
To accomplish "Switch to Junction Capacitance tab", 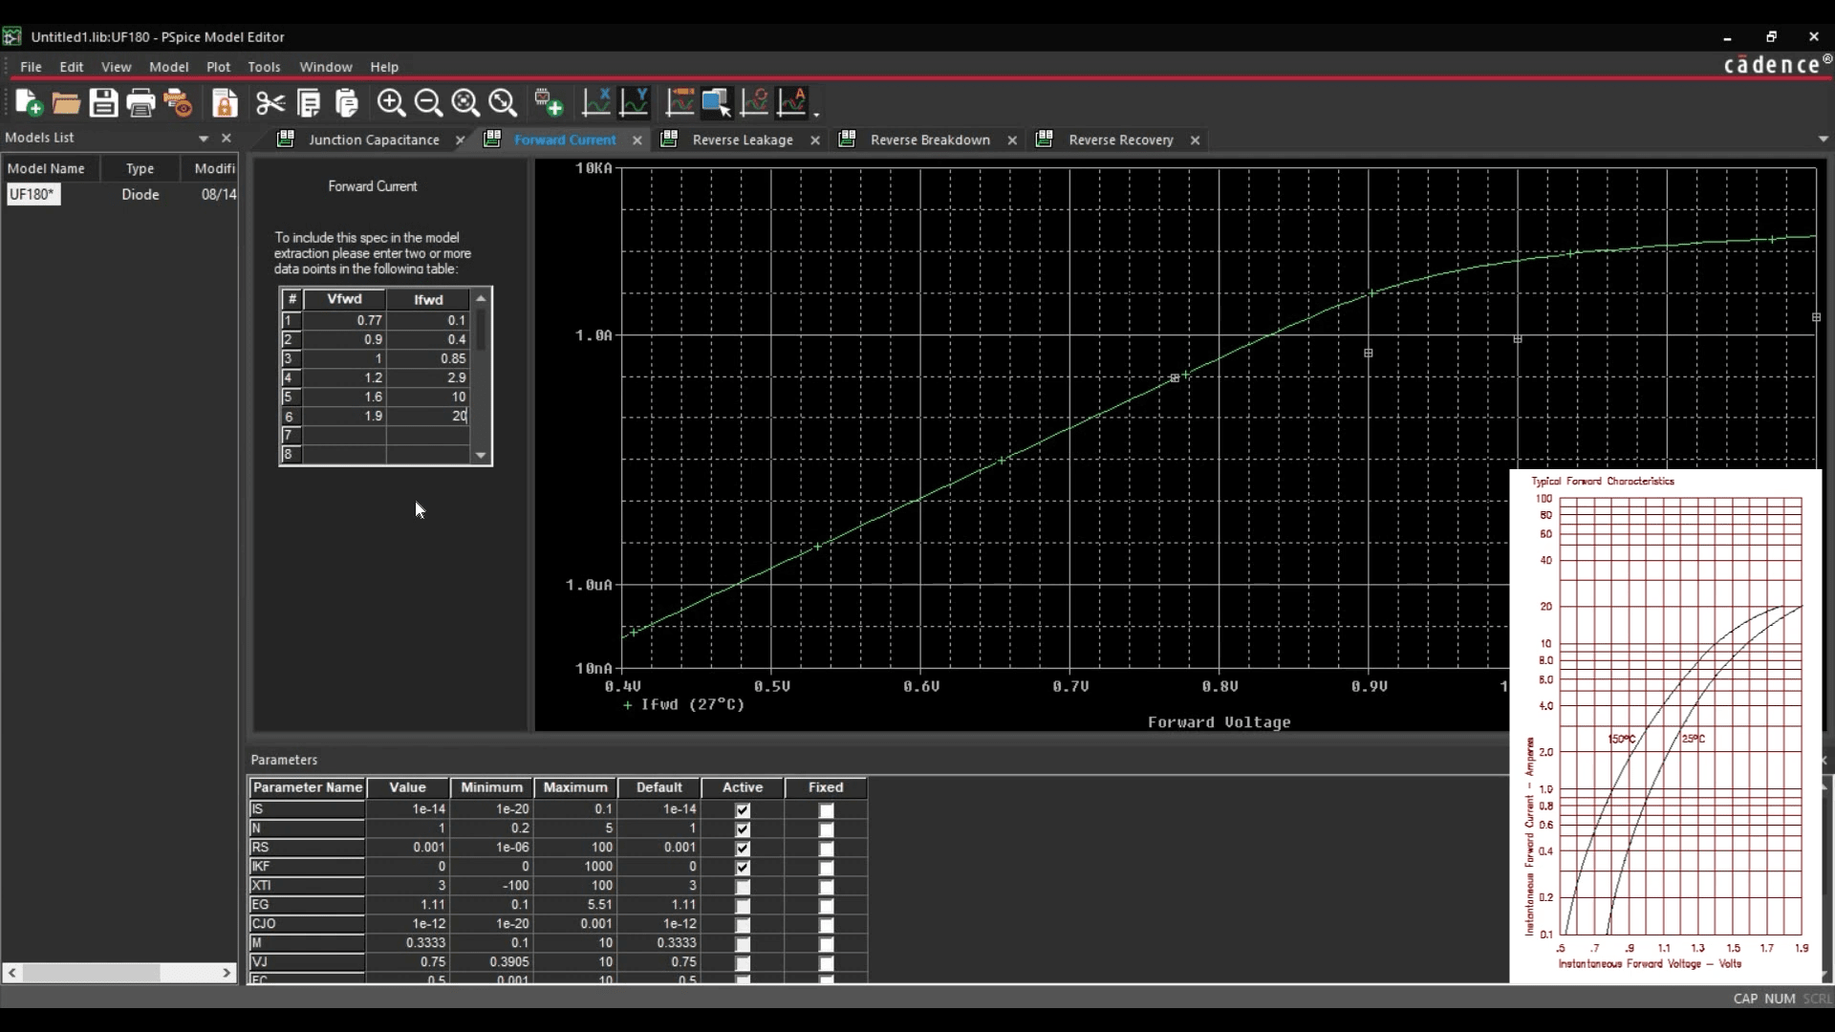I will coord(374,140).
